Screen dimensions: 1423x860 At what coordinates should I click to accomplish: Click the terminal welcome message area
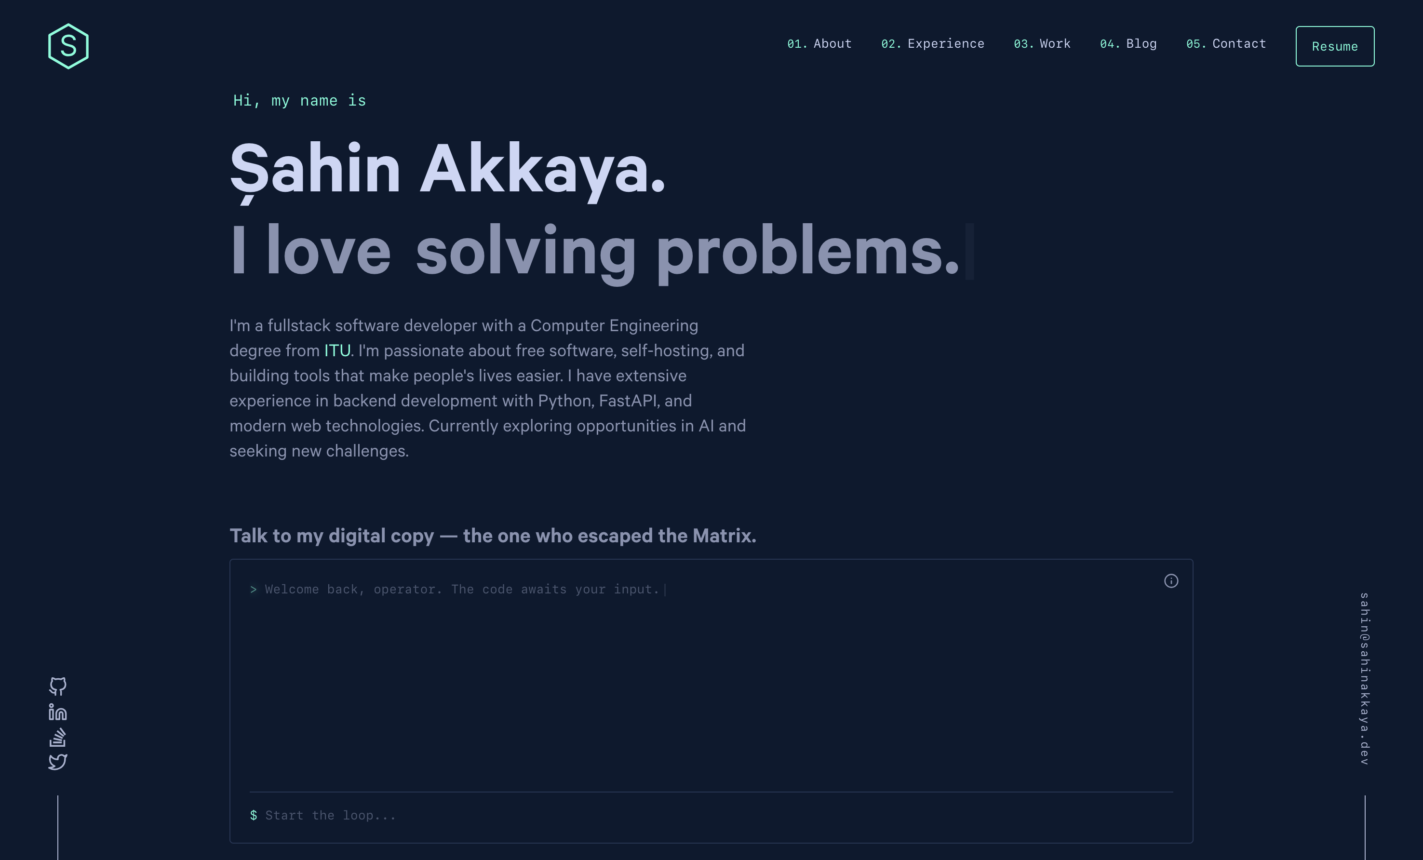(458, 589)
